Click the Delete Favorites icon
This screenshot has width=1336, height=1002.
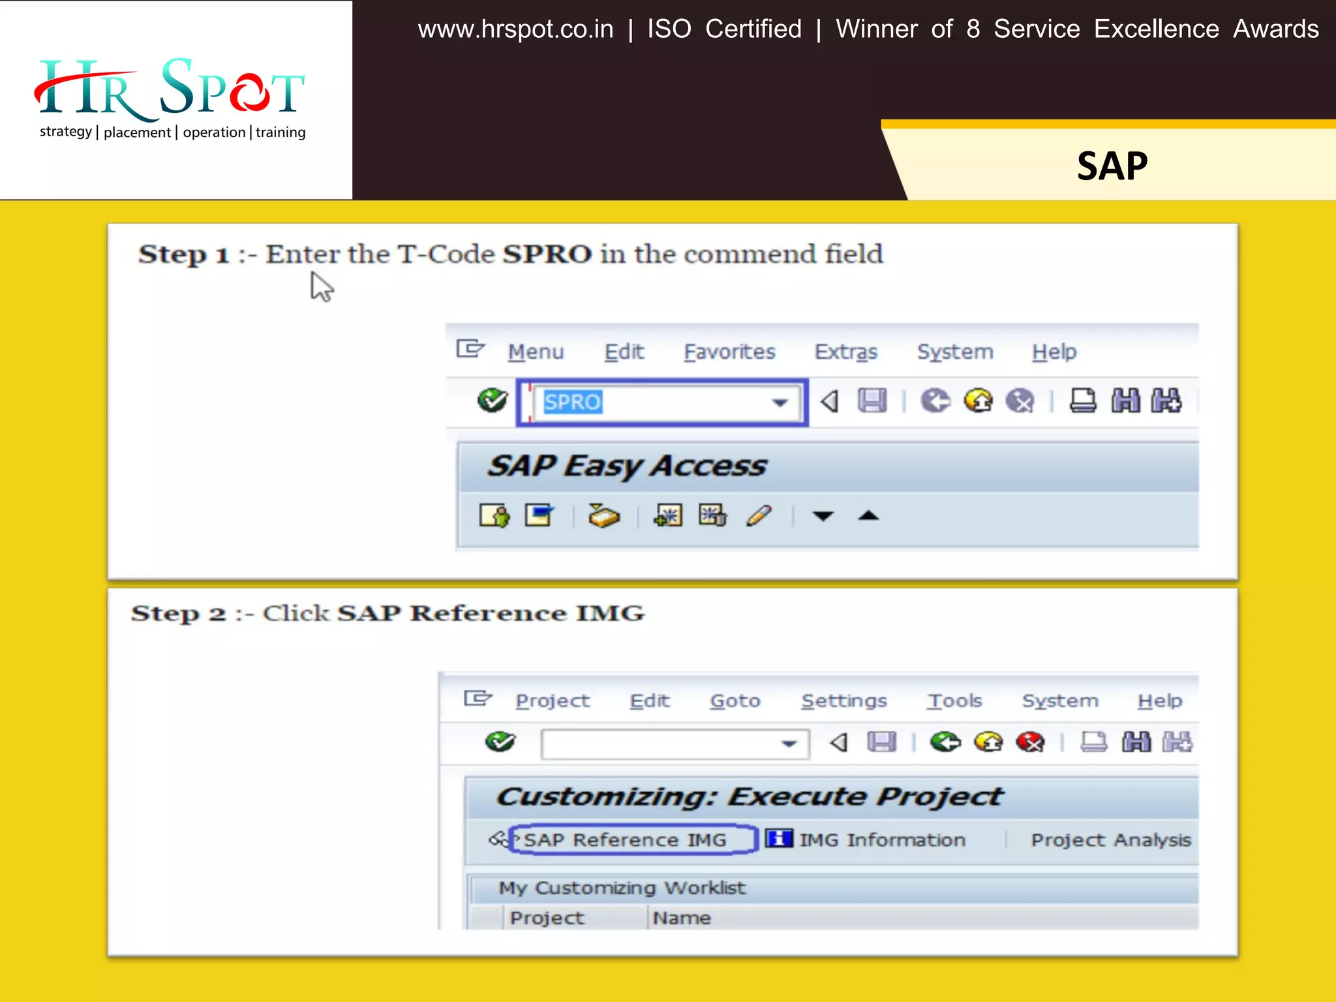coord(712,515)
